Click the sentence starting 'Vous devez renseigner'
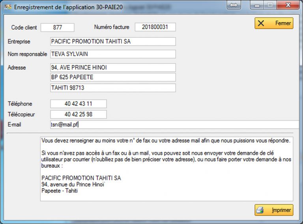 pyautogui.click(x=166, y=140)
